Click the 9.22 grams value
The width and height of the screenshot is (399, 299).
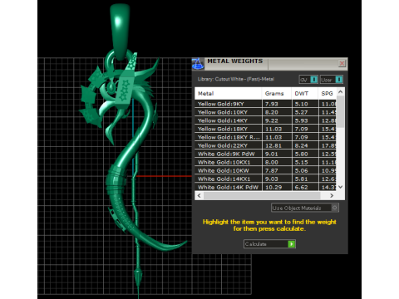(272, 120)
